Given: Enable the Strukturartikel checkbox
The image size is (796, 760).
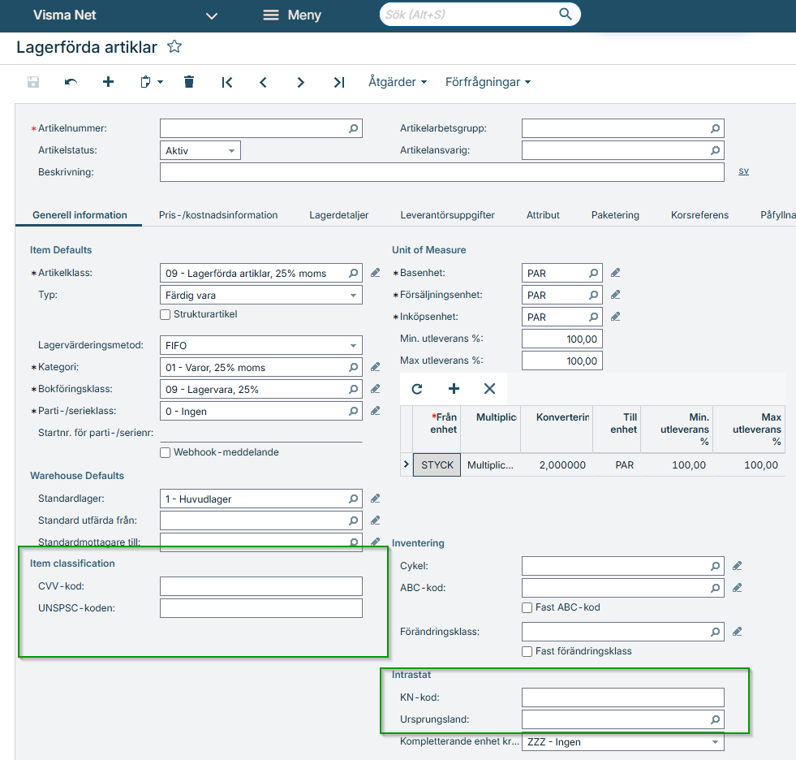Looking at the screenshot, I should [x=166, y=314].
